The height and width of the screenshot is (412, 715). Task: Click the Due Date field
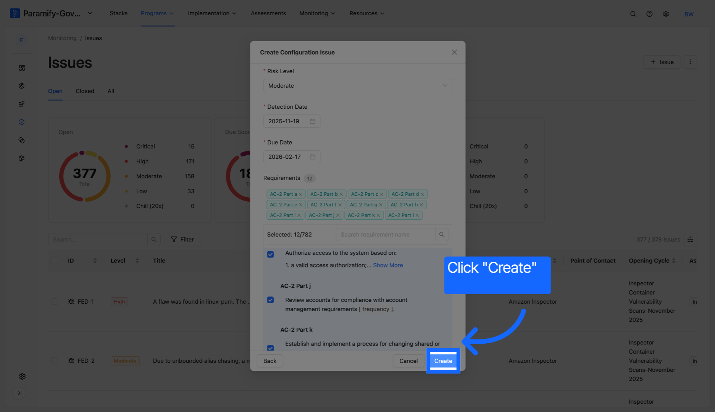292,157
